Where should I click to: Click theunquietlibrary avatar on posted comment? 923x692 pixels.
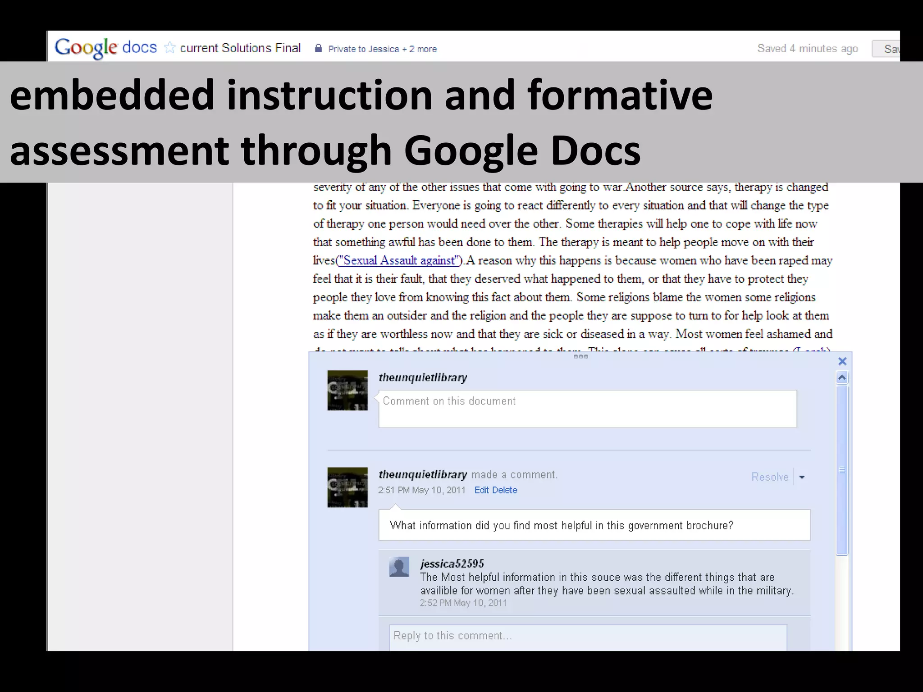click(x=347, y=487)
